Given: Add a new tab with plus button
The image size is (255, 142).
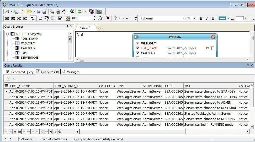Looking at the screenshot, I should (x=99, y=28).
